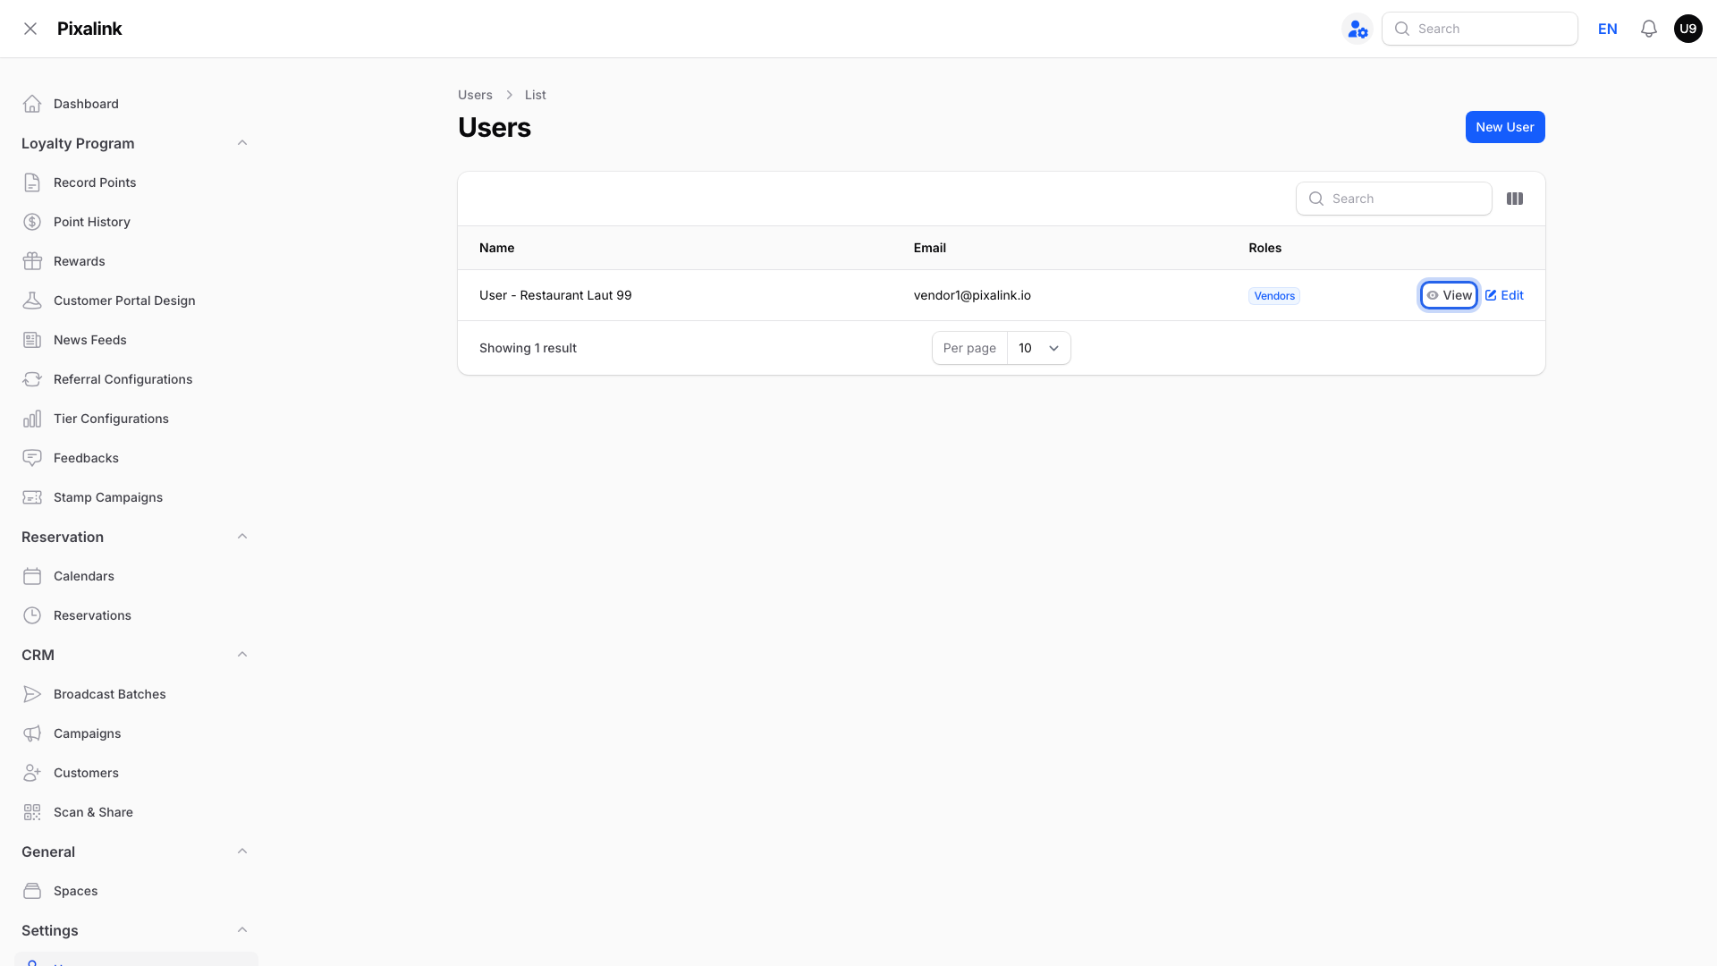Go to Customers page
The height and width of the screenshot is (966, 1717).
(136, 773)
